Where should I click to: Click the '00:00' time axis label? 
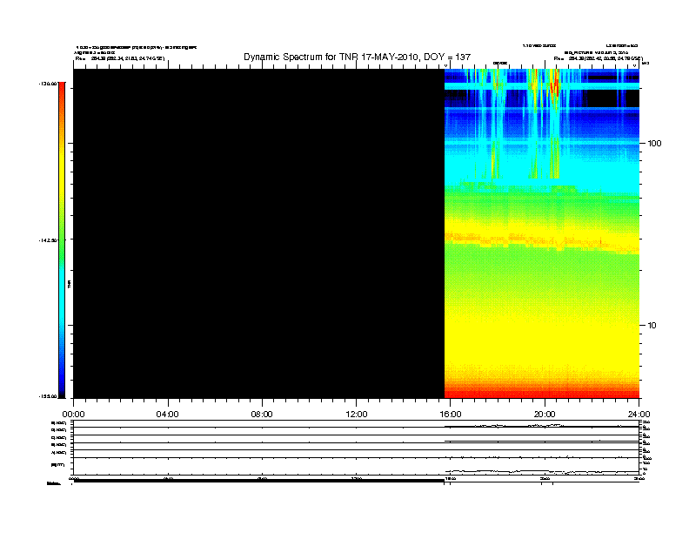pos(73,415)
